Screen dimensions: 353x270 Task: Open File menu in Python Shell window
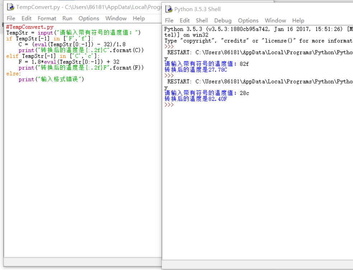click(x=169, y=20)
